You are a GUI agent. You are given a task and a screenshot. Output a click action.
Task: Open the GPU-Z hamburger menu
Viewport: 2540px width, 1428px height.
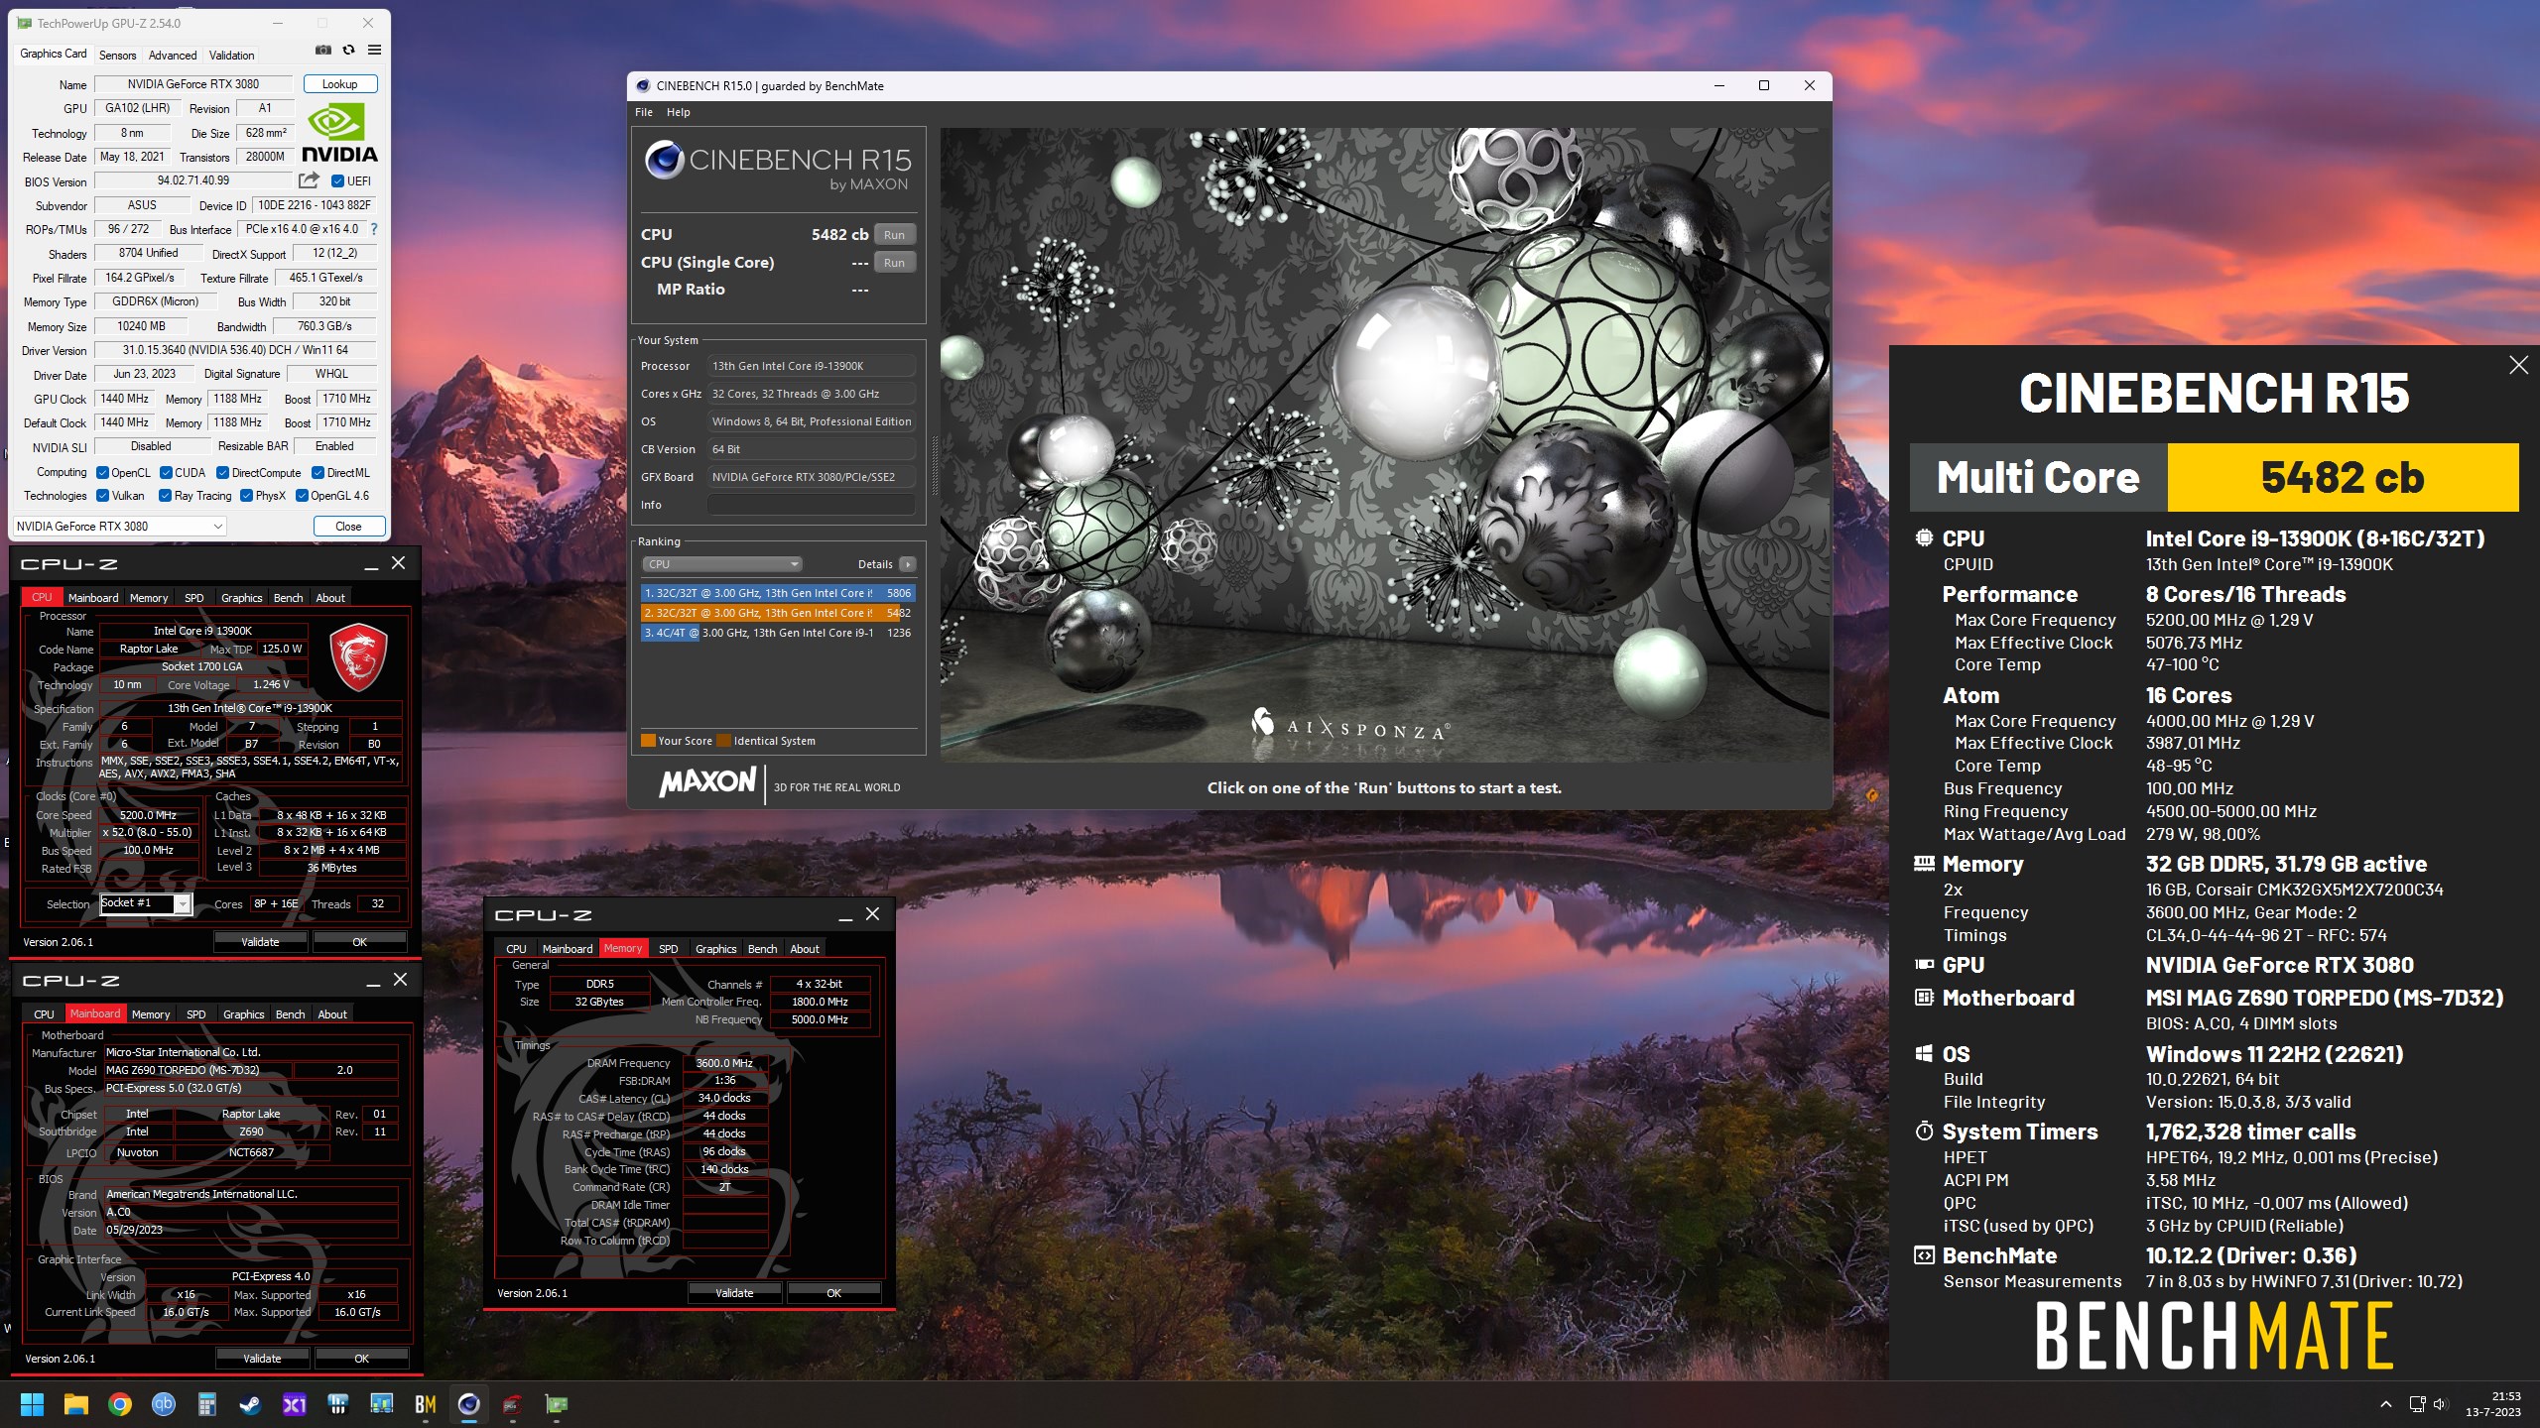(x=374, y=50)
